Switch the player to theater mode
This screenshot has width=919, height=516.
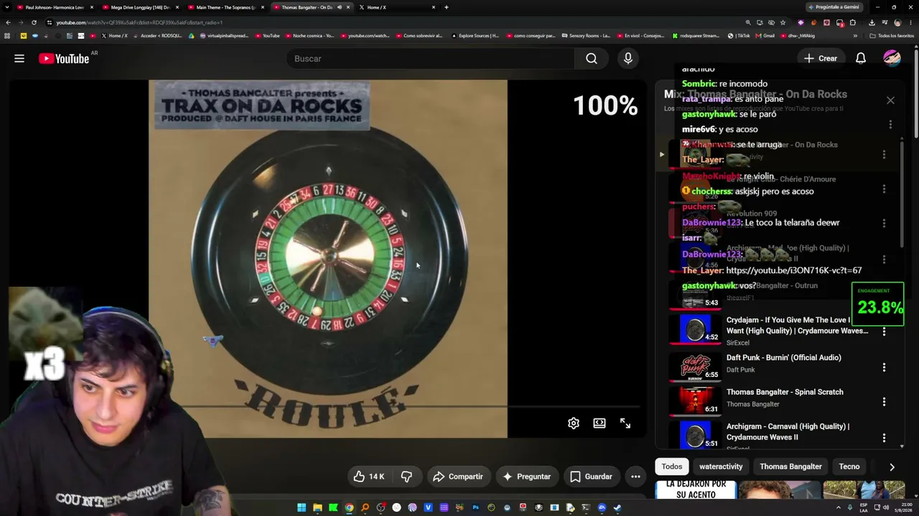(x=600, y=424)
